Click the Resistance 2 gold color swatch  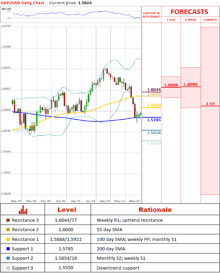pos(8,230)
